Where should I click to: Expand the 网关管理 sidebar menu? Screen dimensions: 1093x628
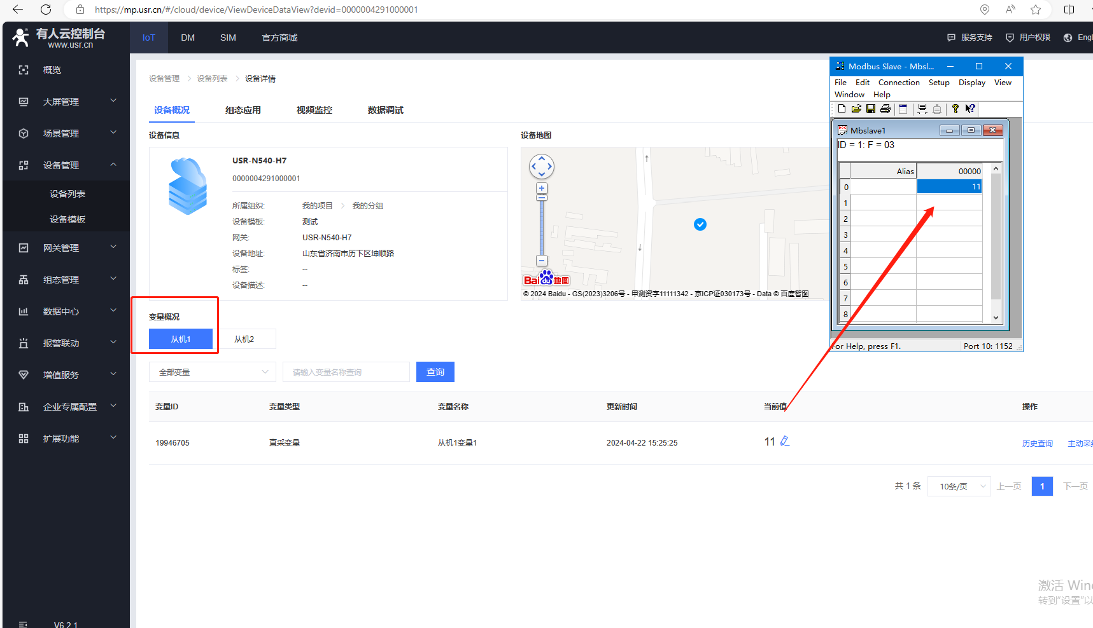[x=66, y=248]
